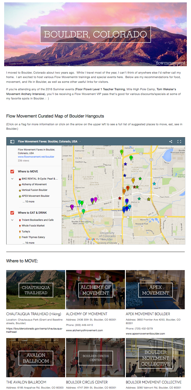This screenshot has height=390, width=191.
Task: Select the yellow pin labeled D
Action: click(x=133, y=180)
